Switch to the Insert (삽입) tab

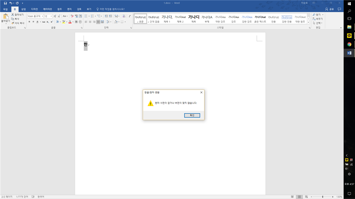pyautogui.click(x=24, y=9)
